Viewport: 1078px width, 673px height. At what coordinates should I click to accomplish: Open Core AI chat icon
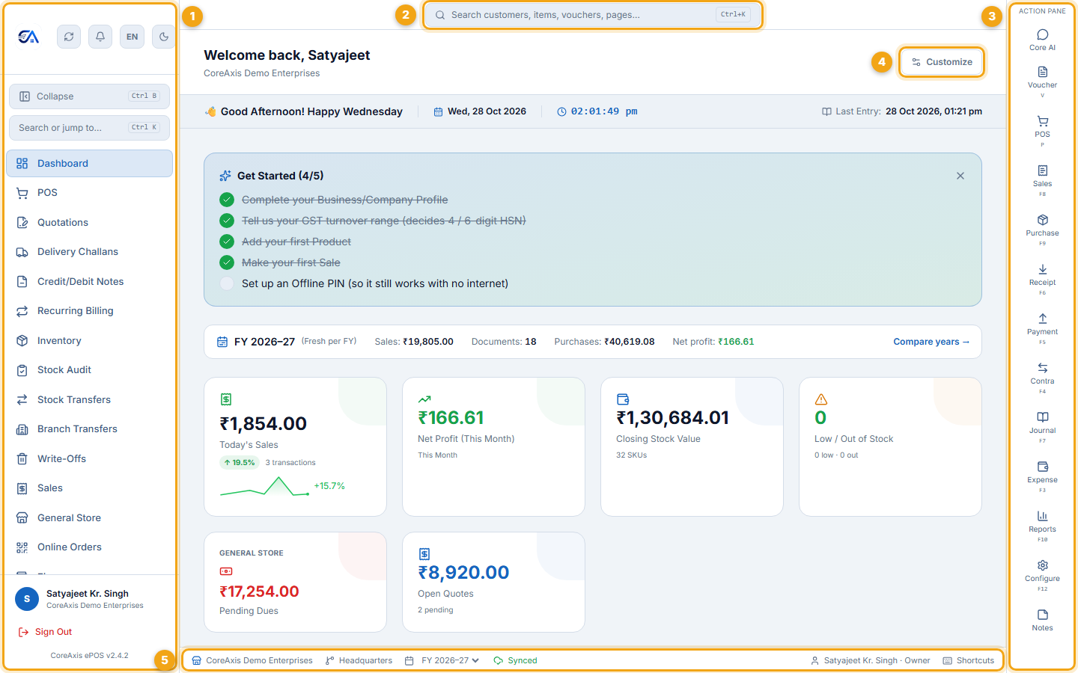[1042, 40]
